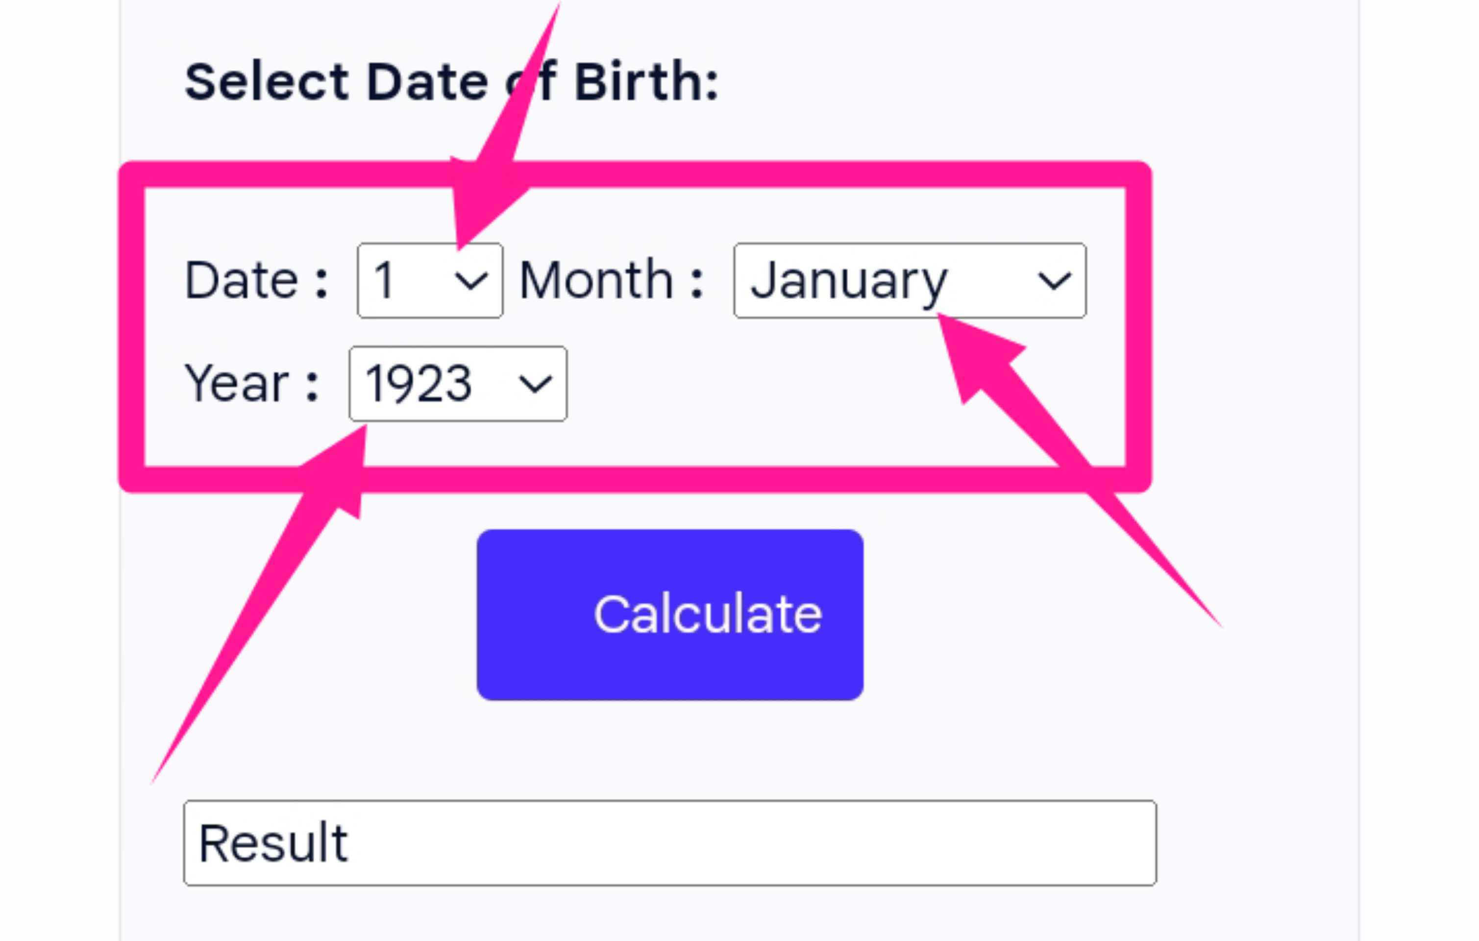This screenshot has height=941, width=1479.
Task: Click the word "Calculate" on the blue button
Action: 708,614
